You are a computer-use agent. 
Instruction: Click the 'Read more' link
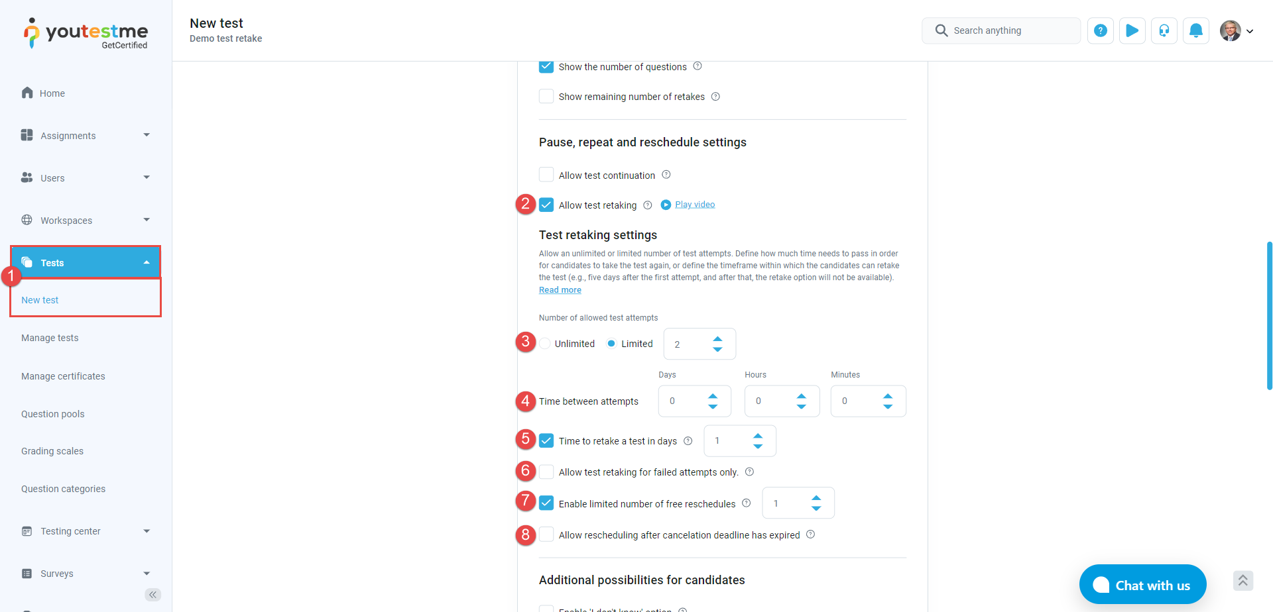pos(560,289)
